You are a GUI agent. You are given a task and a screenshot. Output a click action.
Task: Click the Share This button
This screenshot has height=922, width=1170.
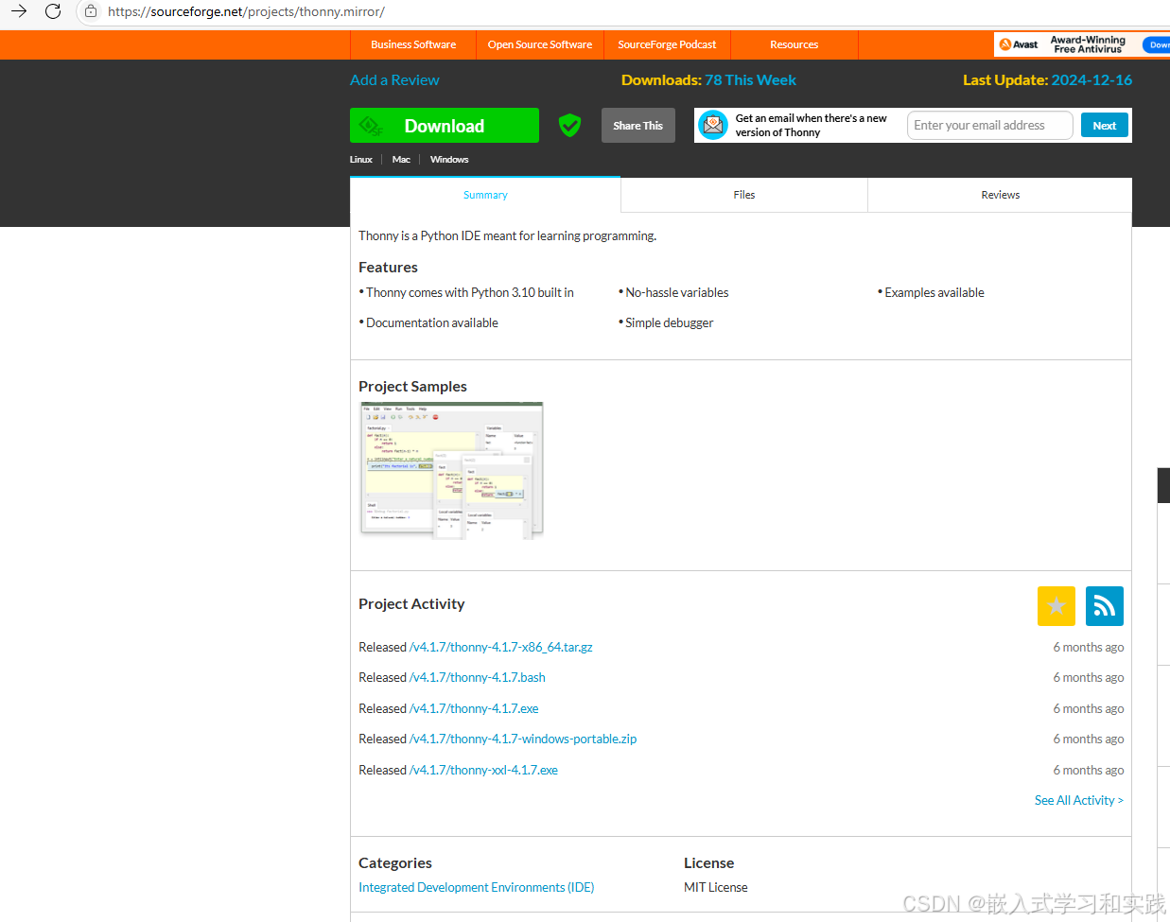pyautogui.click(x=638, y=126)
